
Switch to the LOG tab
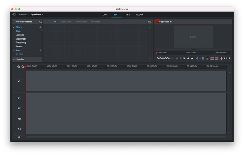coord(105,15)
